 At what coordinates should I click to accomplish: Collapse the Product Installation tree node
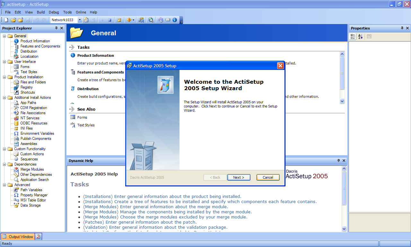(4, 77)
